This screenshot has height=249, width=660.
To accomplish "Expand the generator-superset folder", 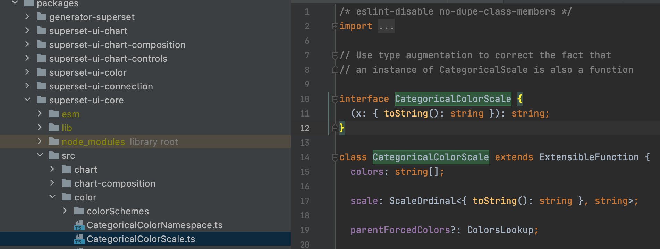I will click(x=27, y=16).
